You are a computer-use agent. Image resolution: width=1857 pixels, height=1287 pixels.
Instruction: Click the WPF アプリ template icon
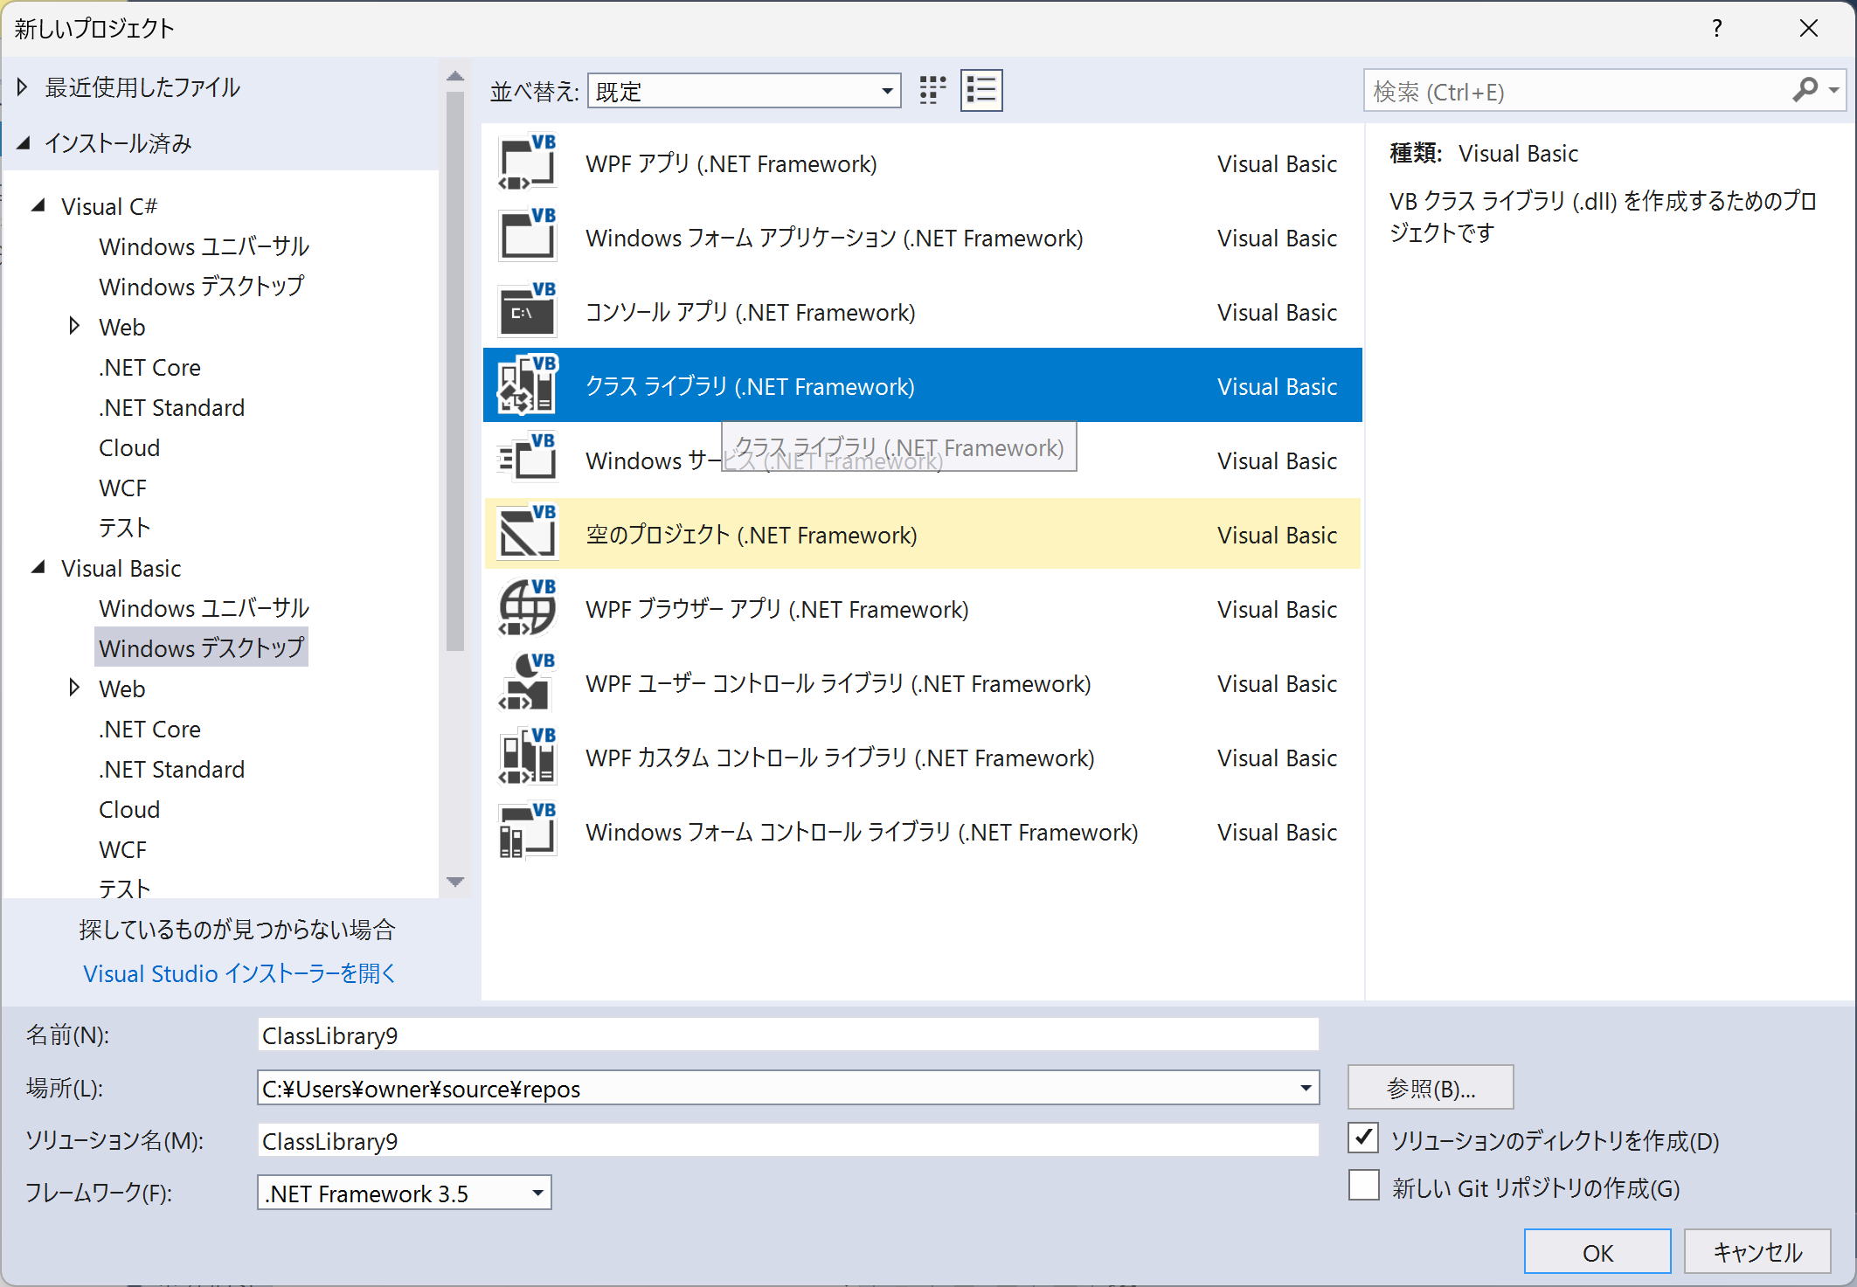(x=527, y=163)
